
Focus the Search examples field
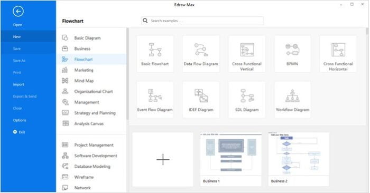coord(202,21)
